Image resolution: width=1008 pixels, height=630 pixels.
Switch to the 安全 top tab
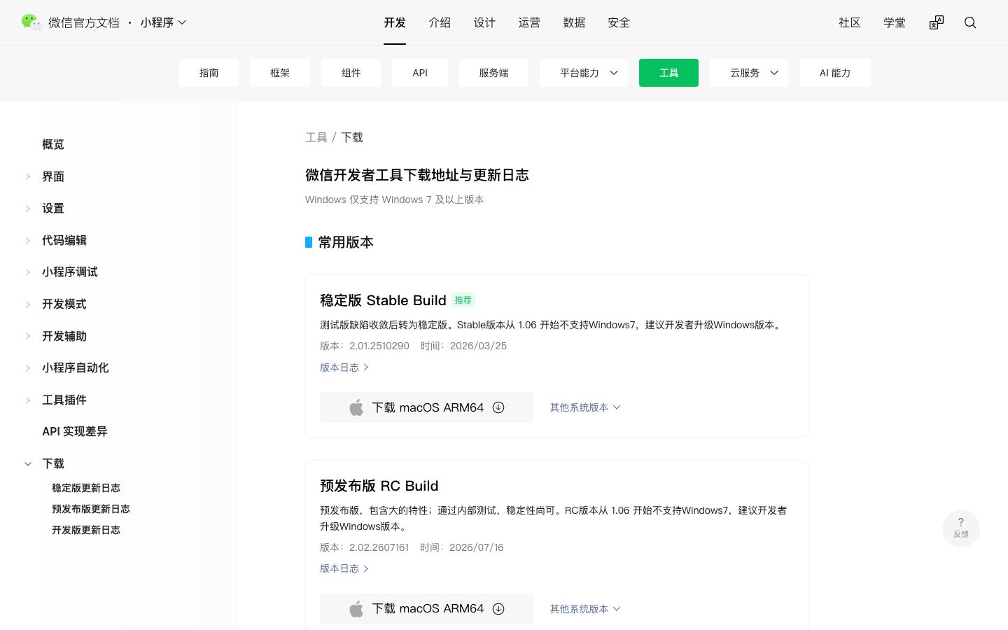pos(619,22)
